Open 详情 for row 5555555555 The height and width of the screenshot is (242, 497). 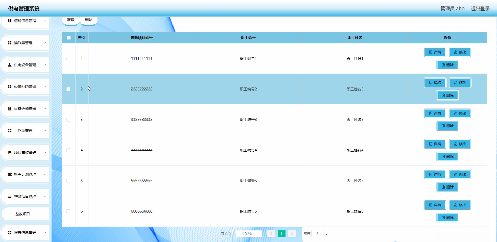click(435, 174)
